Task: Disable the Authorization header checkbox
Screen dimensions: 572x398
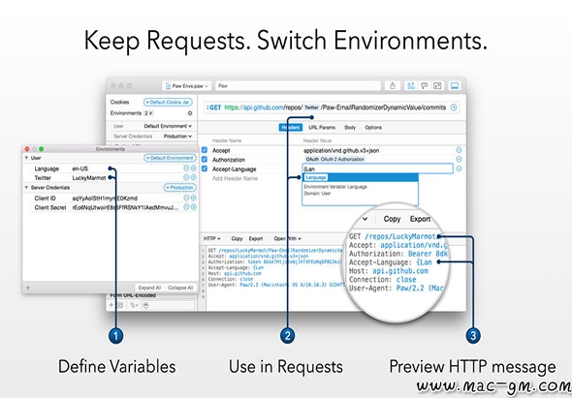Action: pyautogui.click(x=205, y=159)
